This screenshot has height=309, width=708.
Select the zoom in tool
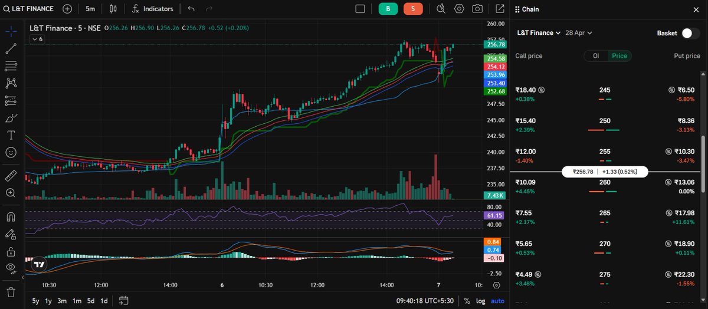(x=10, y=193)
